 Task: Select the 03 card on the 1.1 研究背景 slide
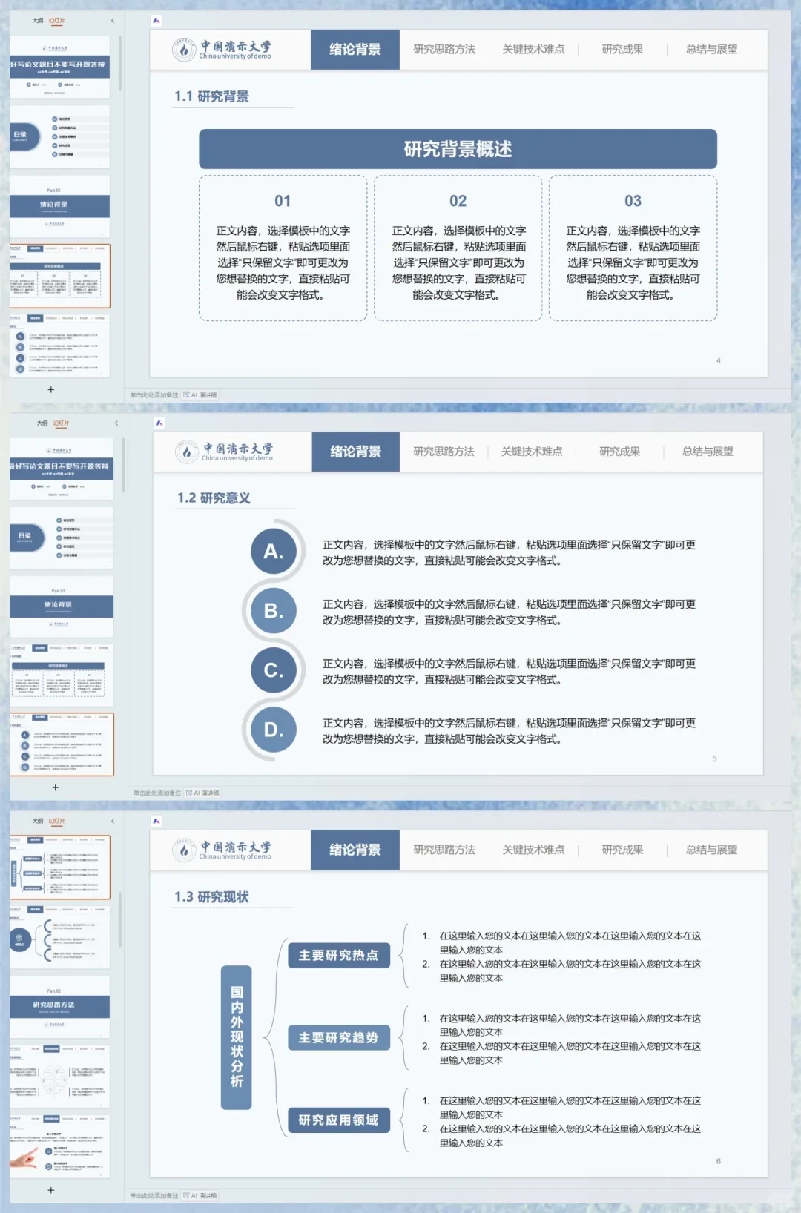pos(633,248)
